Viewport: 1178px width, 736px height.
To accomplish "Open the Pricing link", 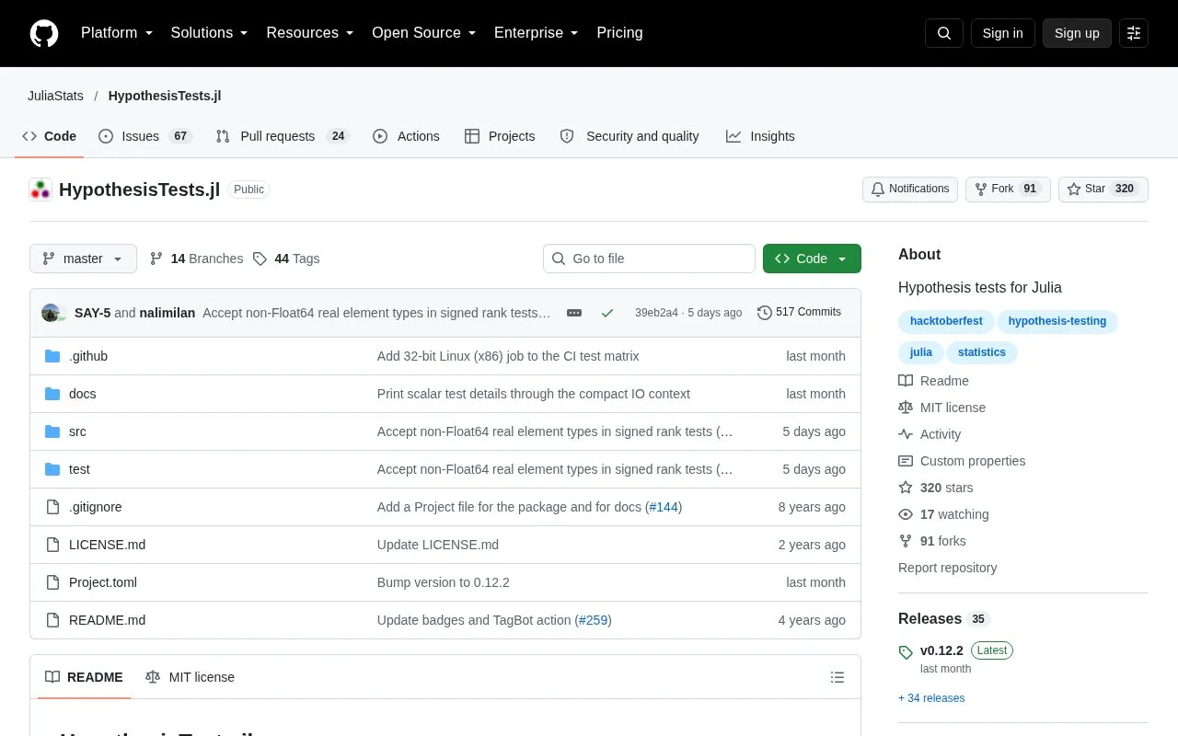I will pyautogui.click(x=619, y=33).
